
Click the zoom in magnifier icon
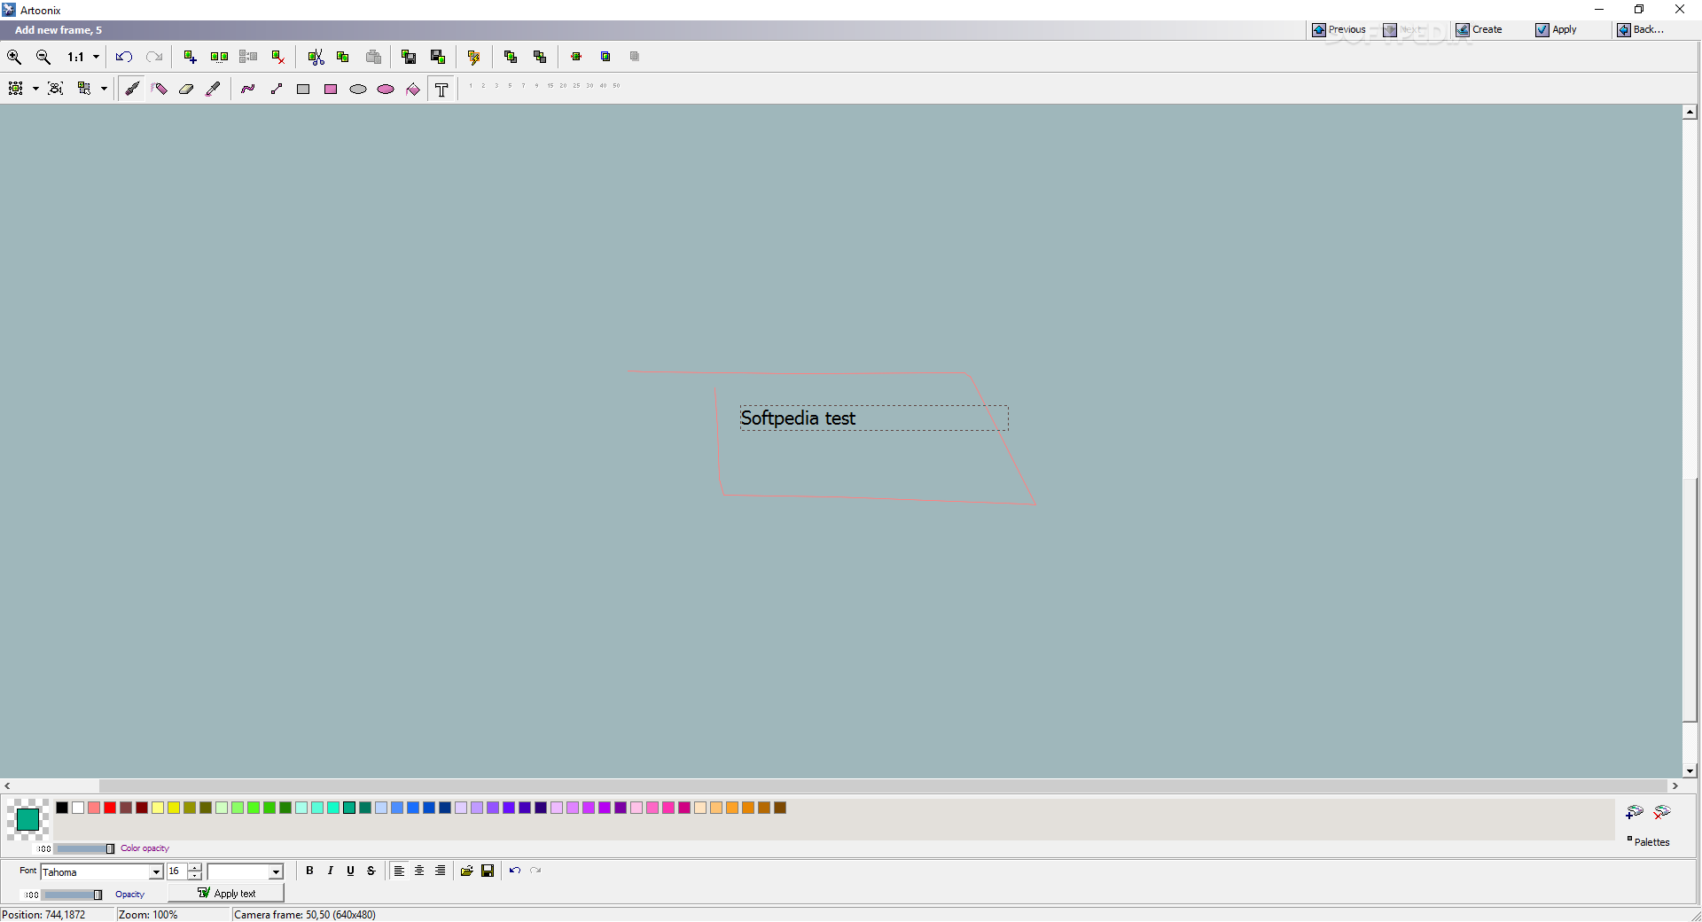tap(14, 57)
